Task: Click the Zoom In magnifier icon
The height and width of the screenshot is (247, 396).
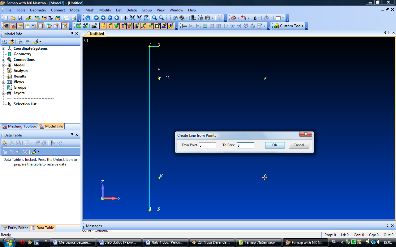Action: click(154, 18)
